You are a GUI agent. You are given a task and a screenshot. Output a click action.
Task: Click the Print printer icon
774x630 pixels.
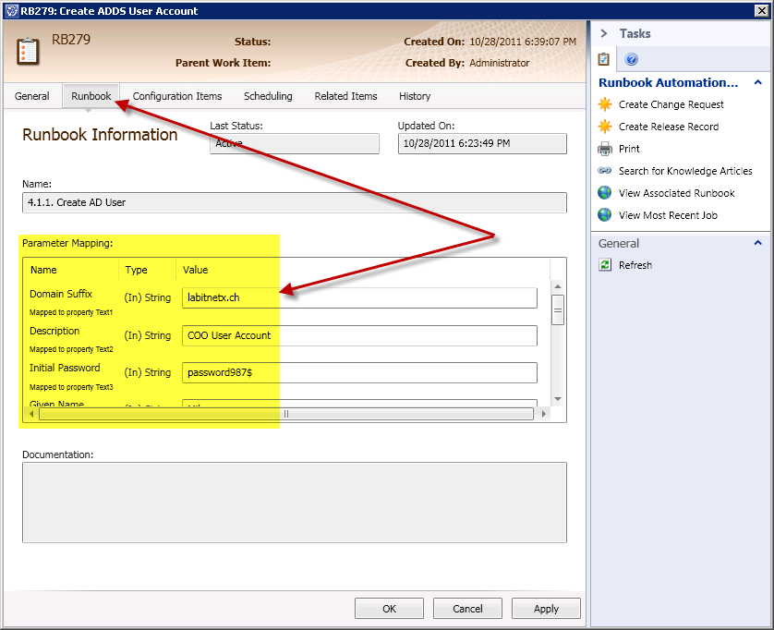[605, 149]
